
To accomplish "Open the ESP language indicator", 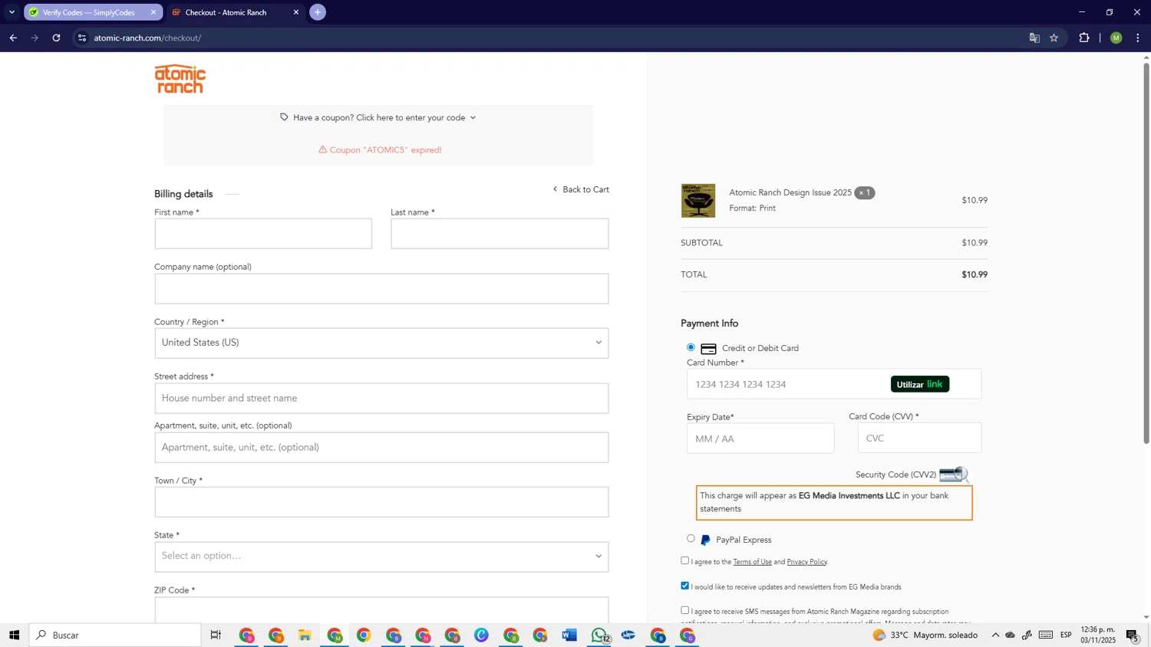I will pos(1066,635).
